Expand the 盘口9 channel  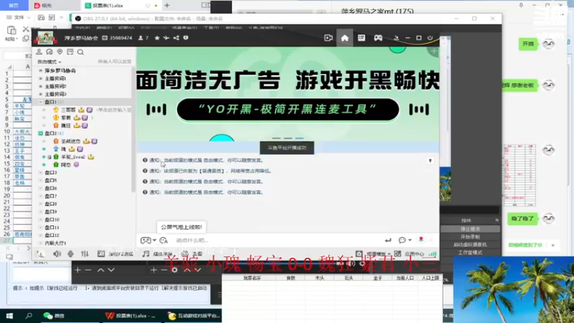point(41,212)
